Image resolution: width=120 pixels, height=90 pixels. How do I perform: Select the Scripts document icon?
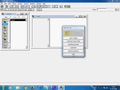click(x=5, y=46)
